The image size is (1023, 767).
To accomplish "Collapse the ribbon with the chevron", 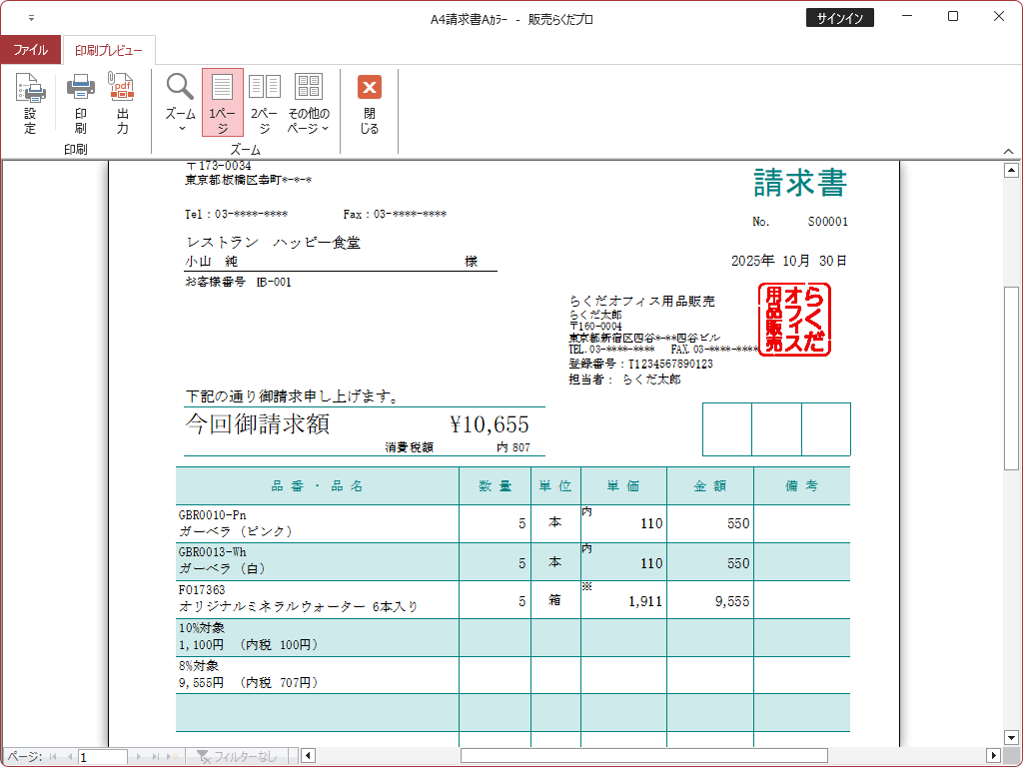I will [x=1008, y=151].
